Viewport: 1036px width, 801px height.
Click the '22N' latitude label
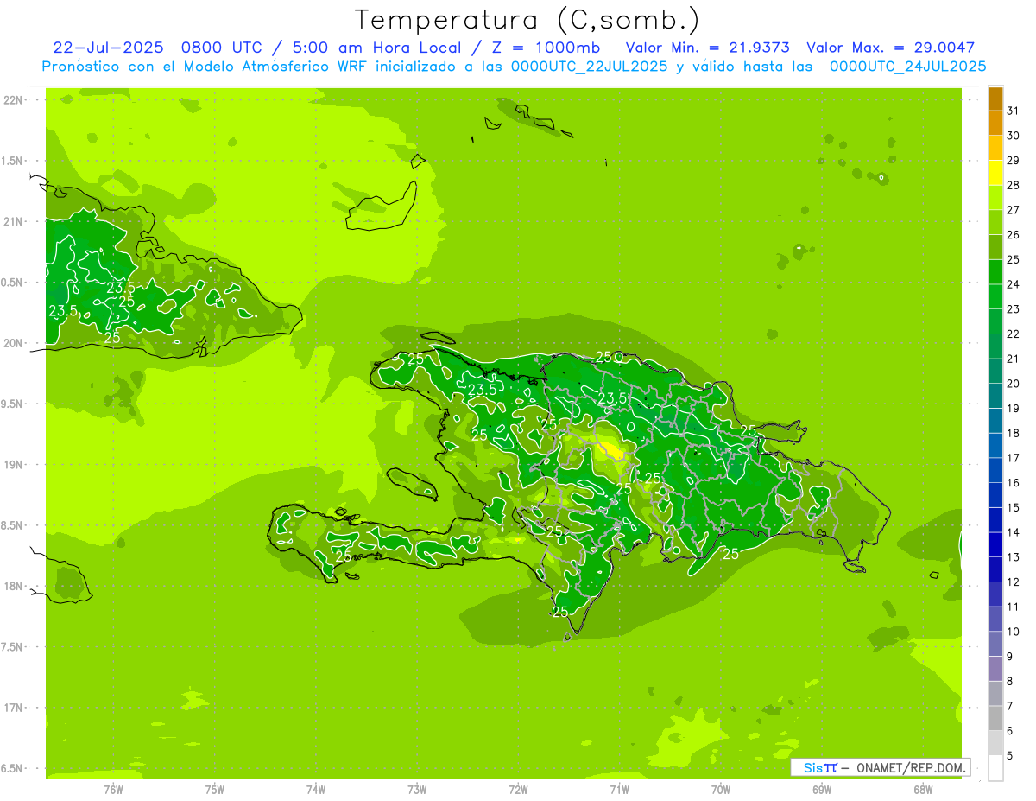13,100
